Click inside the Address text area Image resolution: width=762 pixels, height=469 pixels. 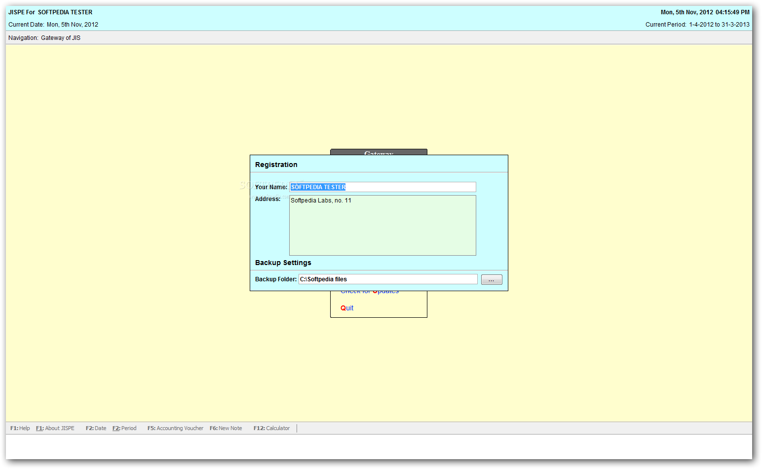pos(382,225)
